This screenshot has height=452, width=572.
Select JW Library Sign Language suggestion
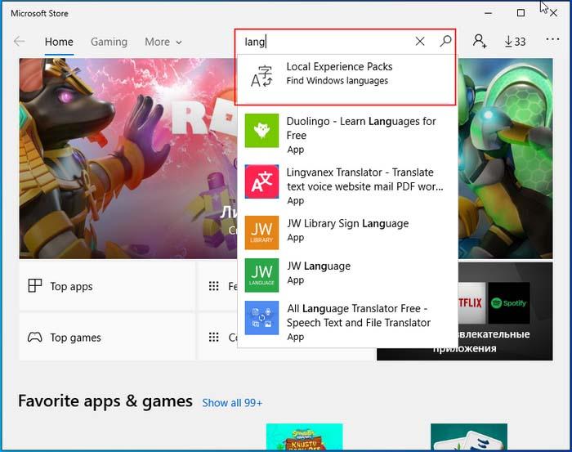346,231
